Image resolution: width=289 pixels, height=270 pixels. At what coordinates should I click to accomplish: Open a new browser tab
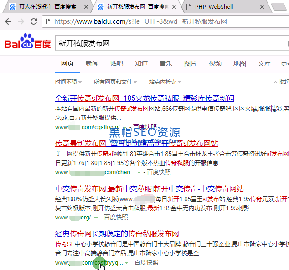(278, 7)
